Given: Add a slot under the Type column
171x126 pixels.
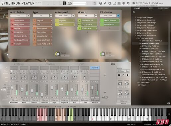Looking at the screenshot, I should coord(43,48).
